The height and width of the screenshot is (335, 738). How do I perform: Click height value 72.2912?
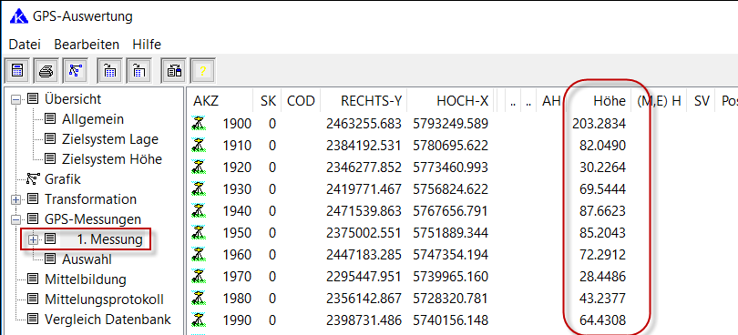point(602,255)
